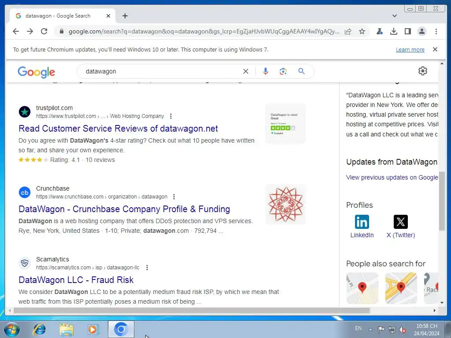Open Chrome three-dot menu
The width and height of the screenshot is (451, 338).
click(436, 31)
